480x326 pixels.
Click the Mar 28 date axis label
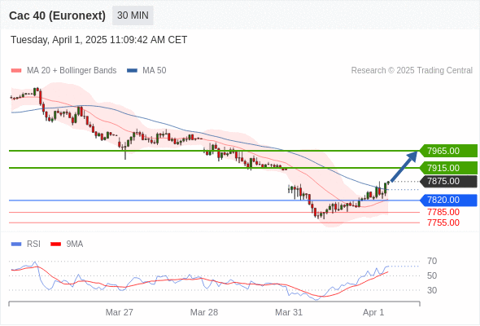click(x=204, y=312)
